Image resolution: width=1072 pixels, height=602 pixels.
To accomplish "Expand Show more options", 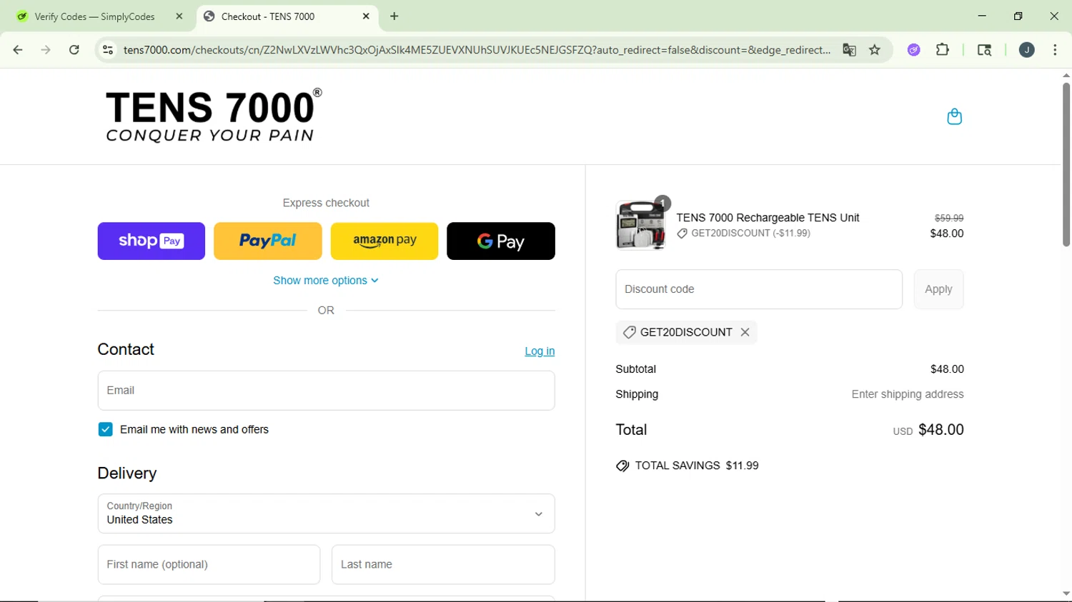I will coord(326,281).
